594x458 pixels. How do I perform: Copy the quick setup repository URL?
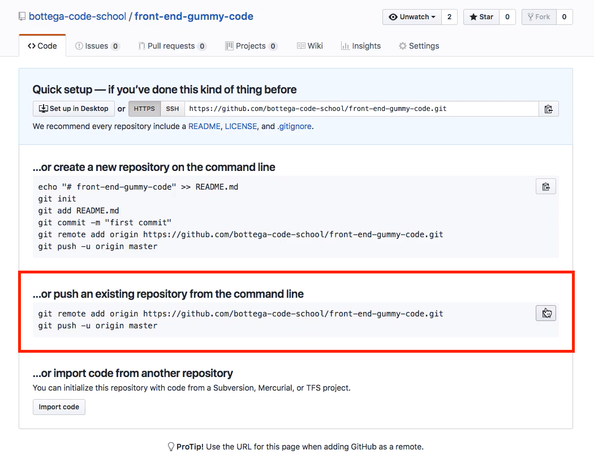(x=548, y=109)
